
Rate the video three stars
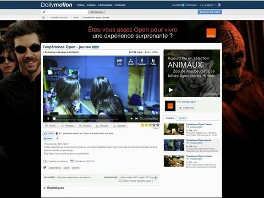pyautogui.click(x=150, y=125)
